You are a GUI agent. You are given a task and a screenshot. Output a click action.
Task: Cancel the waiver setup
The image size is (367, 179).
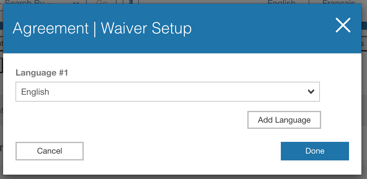point(50,151)
